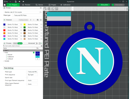
Task: Toggle the printable checkbox for blue object
Action: click(x=34, y=53)
